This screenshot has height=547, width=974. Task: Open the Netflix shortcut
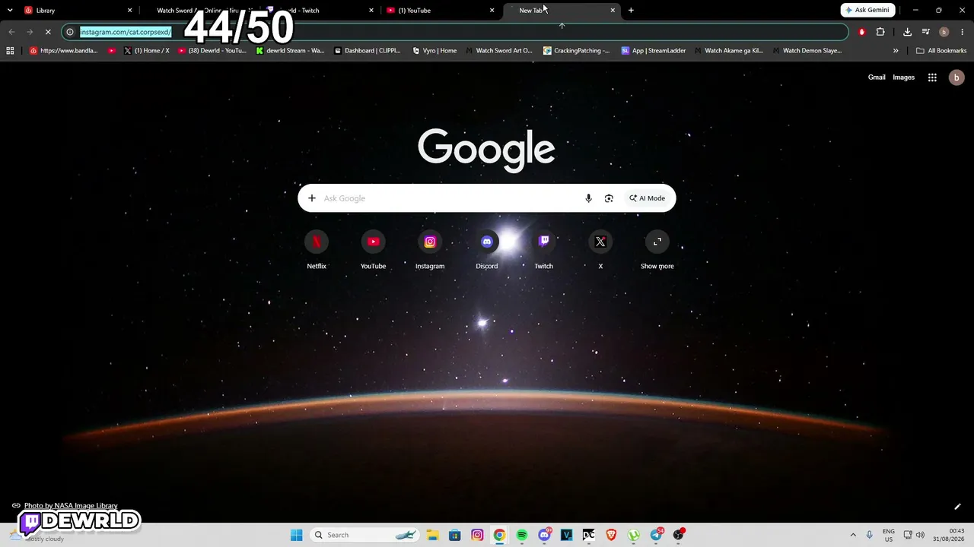tap(317, 249)
